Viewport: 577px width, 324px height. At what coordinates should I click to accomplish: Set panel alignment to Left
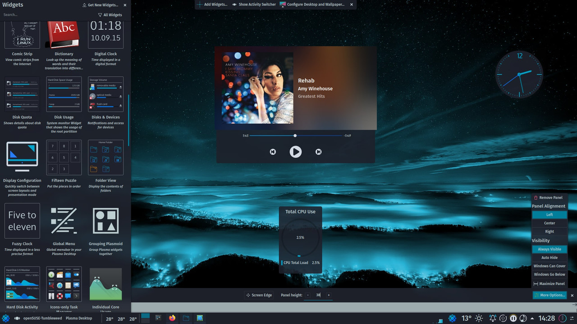click(550, 215)
